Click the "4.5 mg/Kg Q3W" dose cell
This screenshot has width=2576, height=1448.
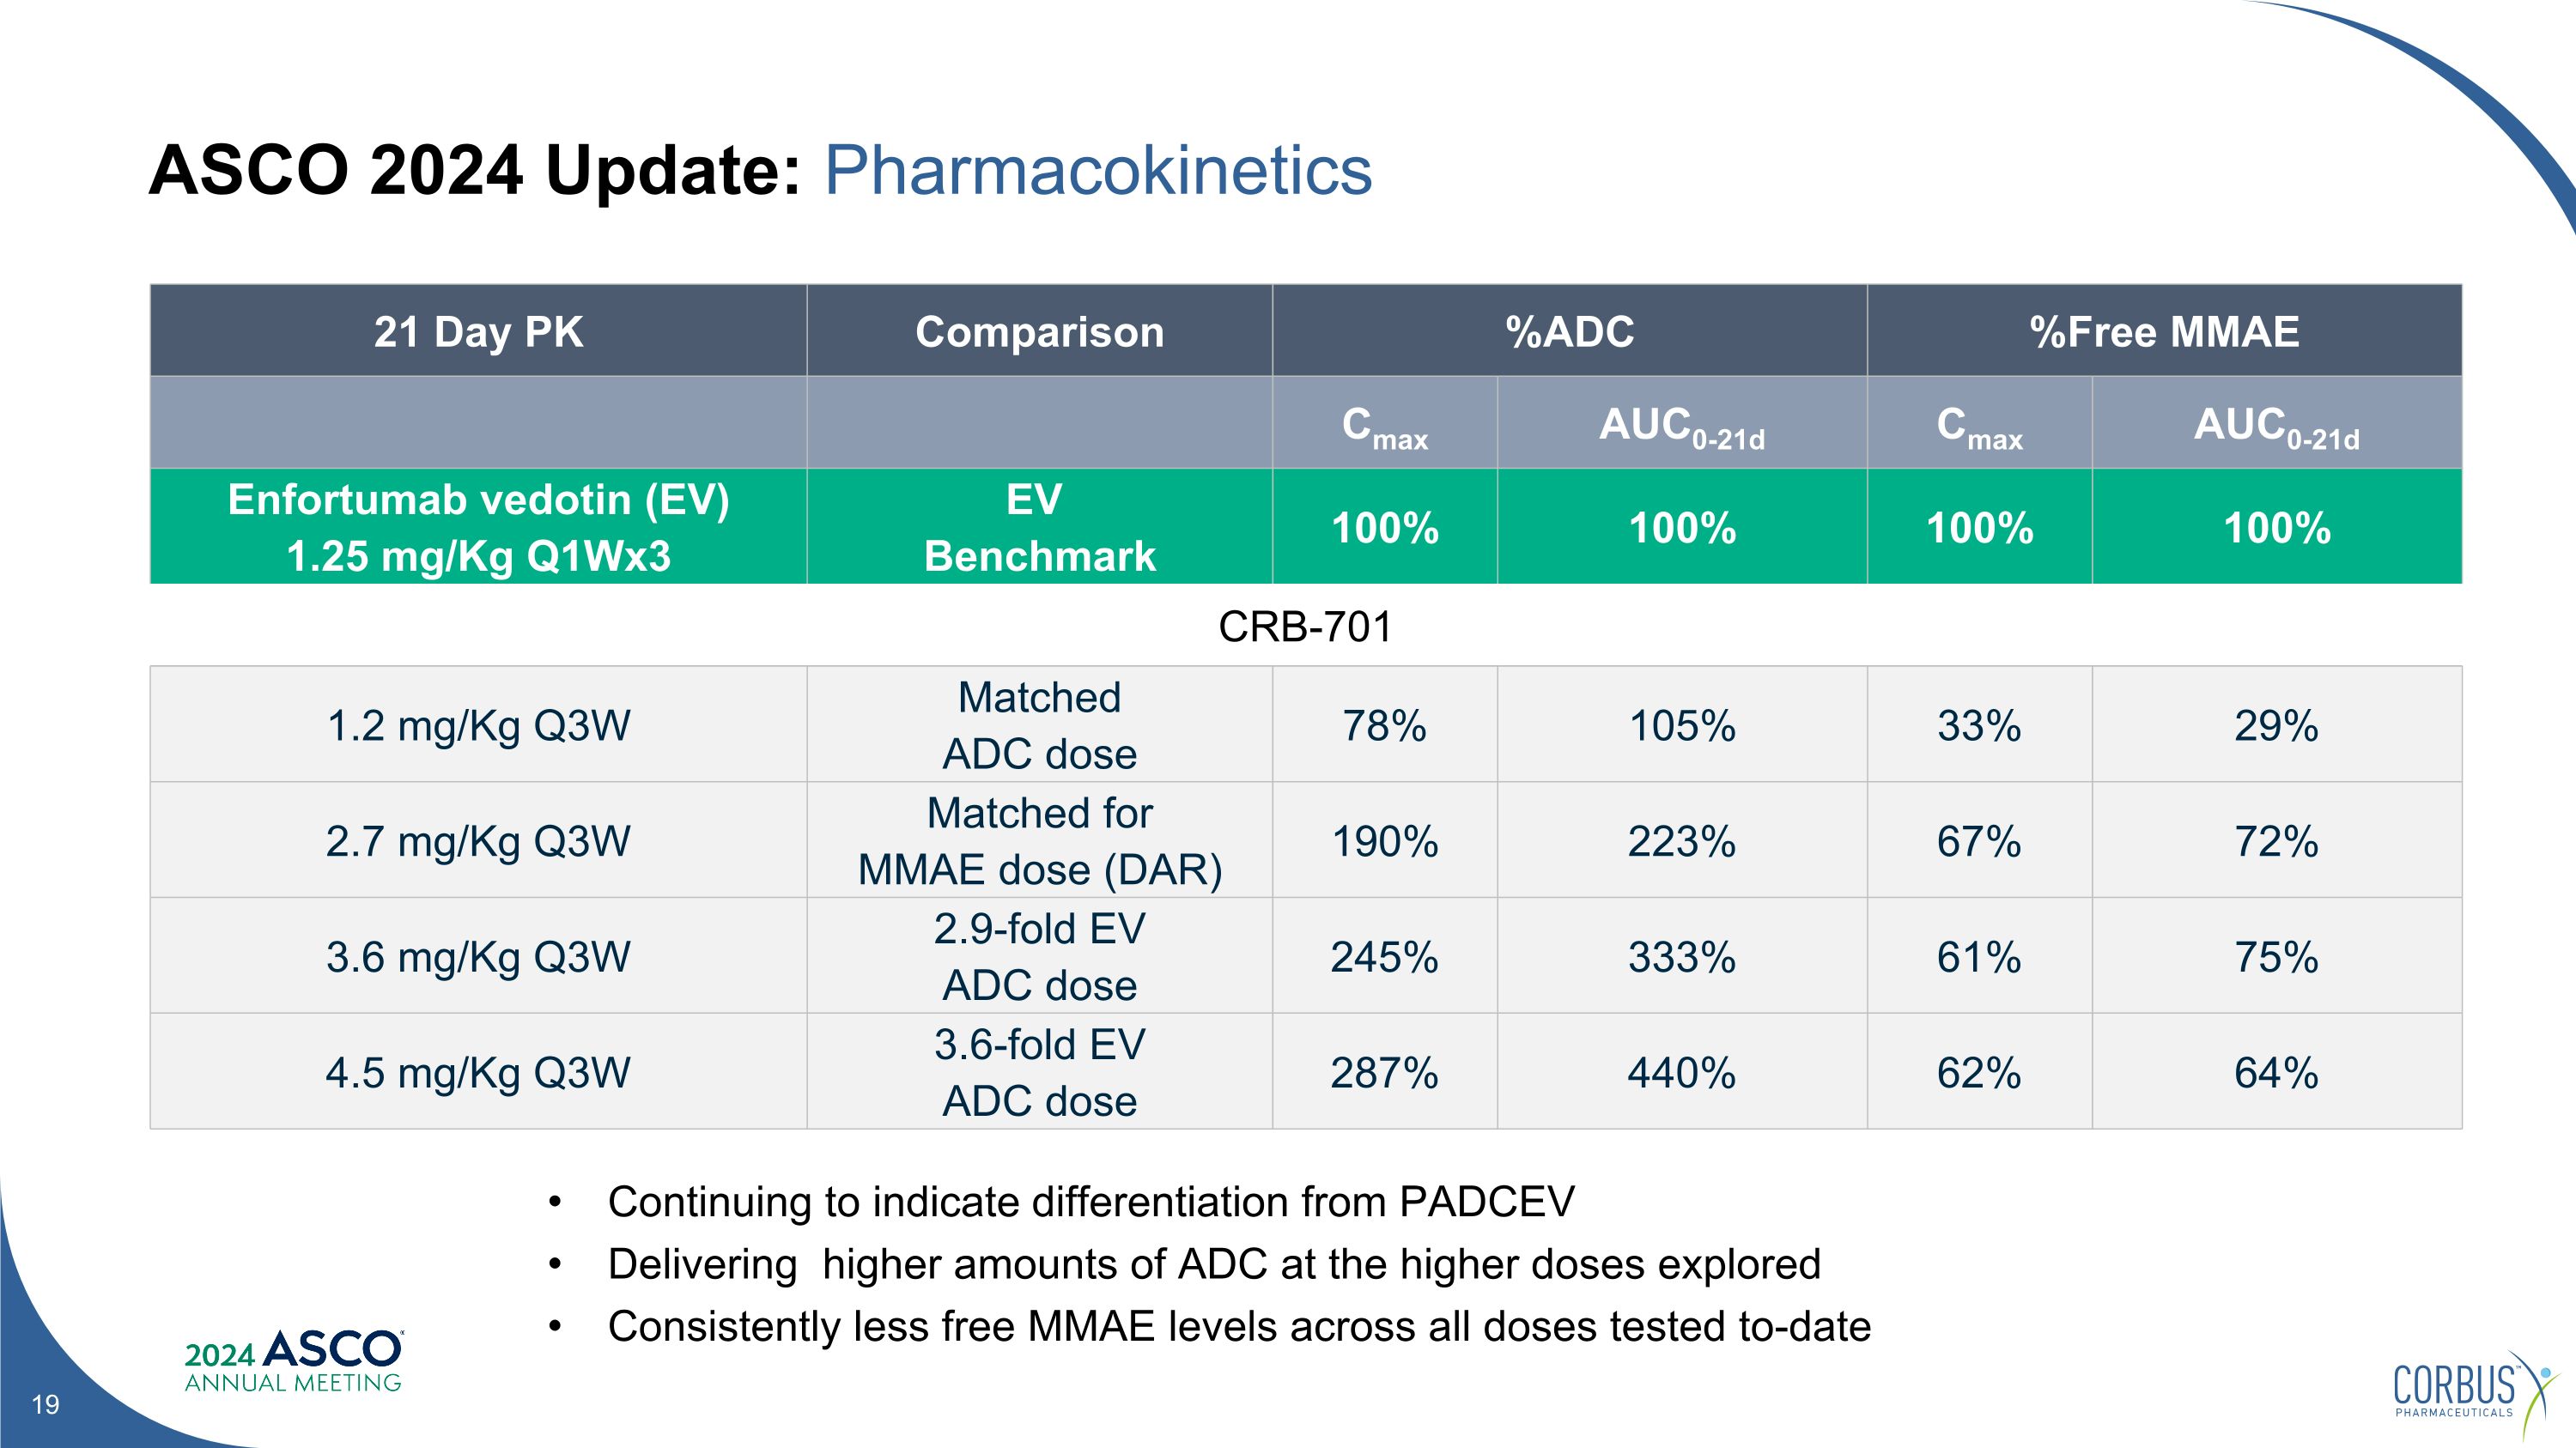pyautogui.click(x=478, y=1072)
